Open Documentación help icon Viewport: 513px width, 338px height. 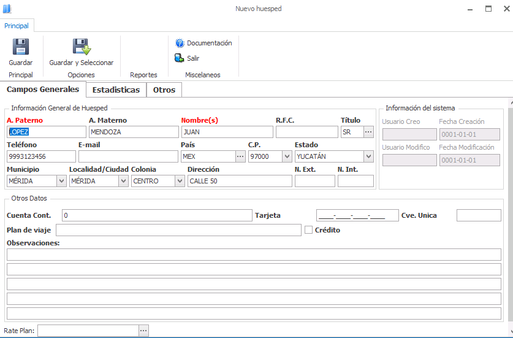pos(180,43)
